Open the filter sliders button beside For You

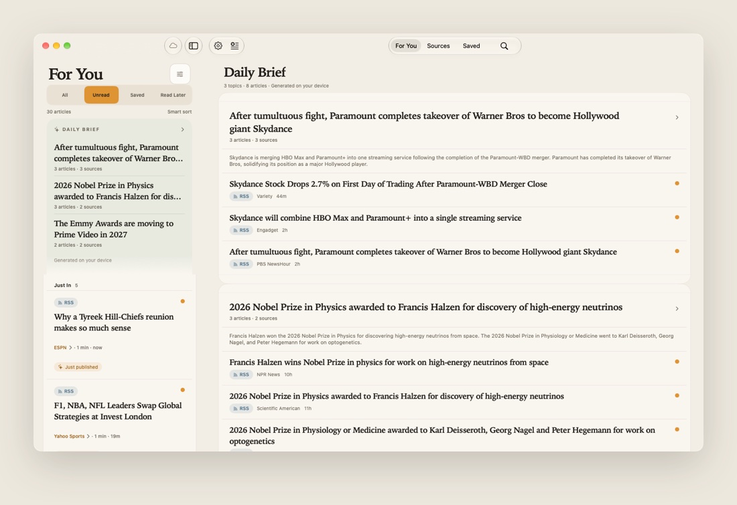pyautogui.click(x=180, y=74)
